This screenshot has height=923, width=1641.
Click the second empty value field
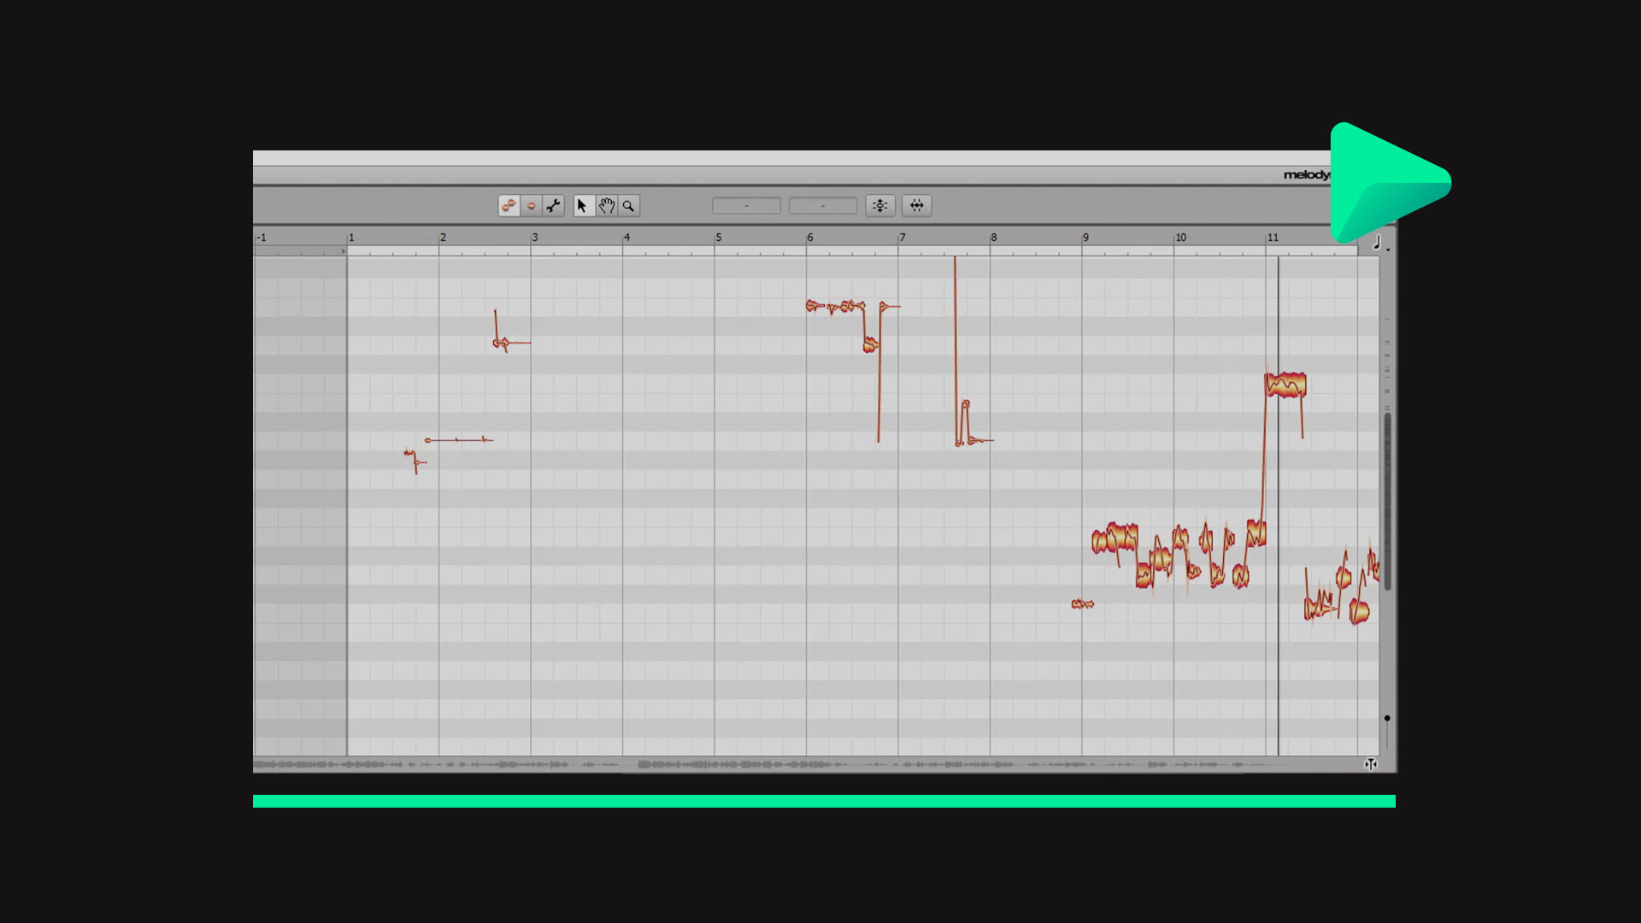(823, 206)
